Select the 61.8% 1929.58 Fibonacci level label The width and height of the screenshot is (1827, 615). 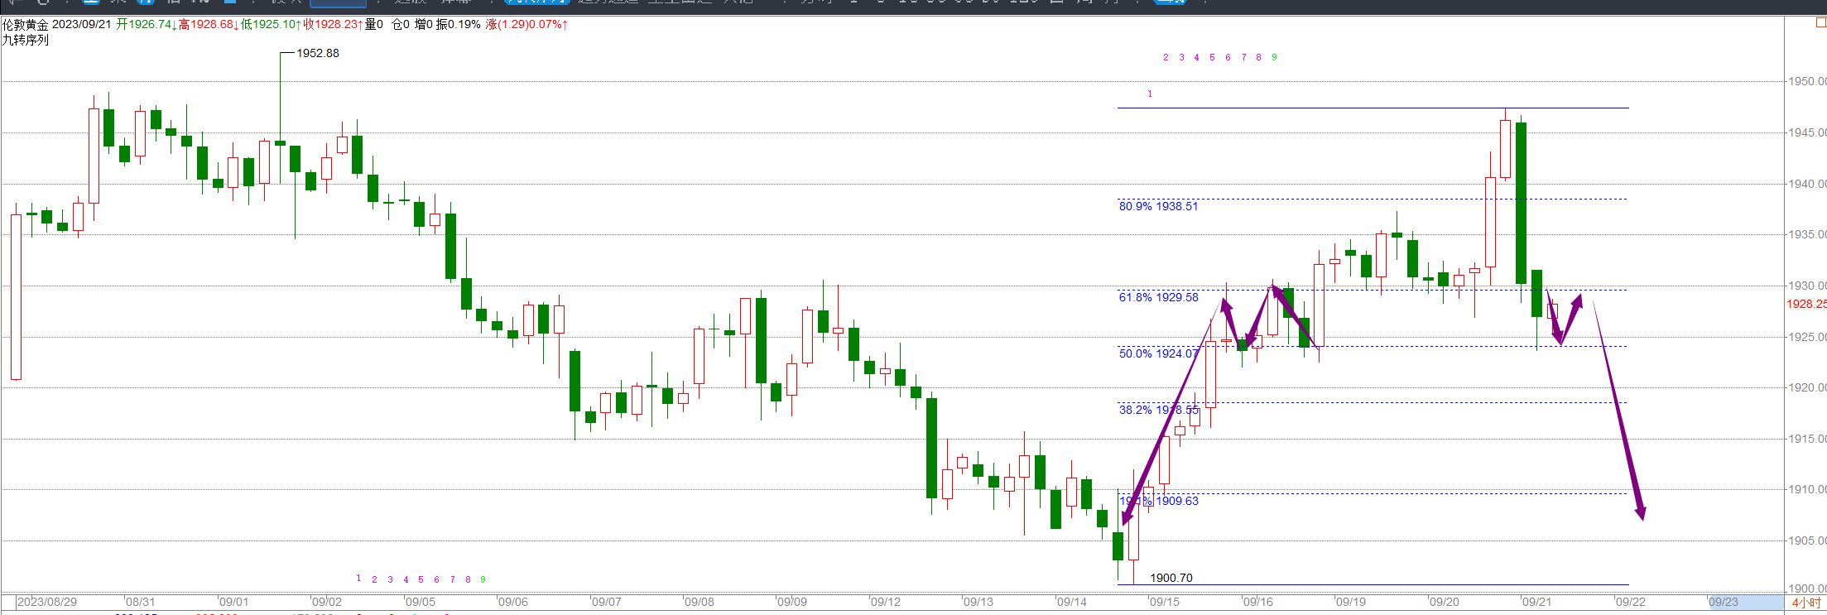click(x=1158, y=297)
